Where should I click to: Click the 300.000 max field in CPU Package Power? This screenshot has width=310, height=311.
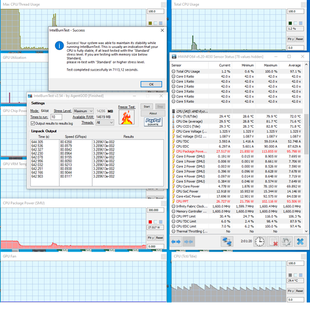[x=156, y=210]
